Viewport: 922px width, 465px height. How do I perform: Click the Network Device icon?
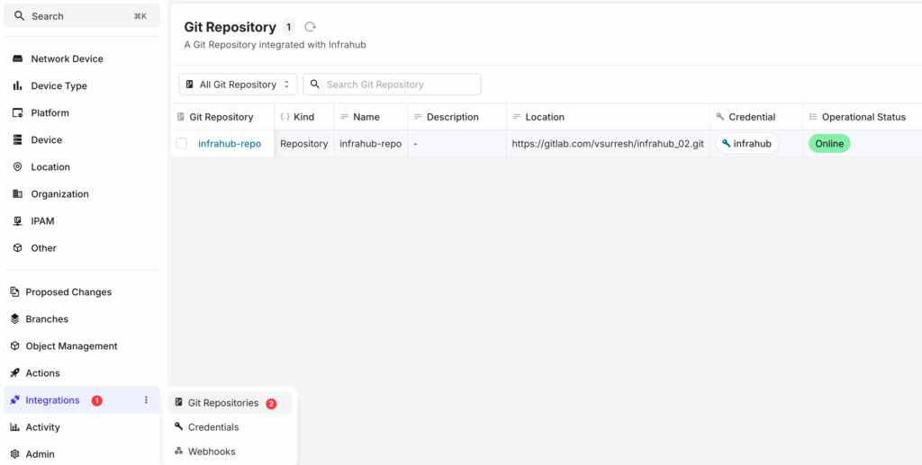tap(18, 58)
